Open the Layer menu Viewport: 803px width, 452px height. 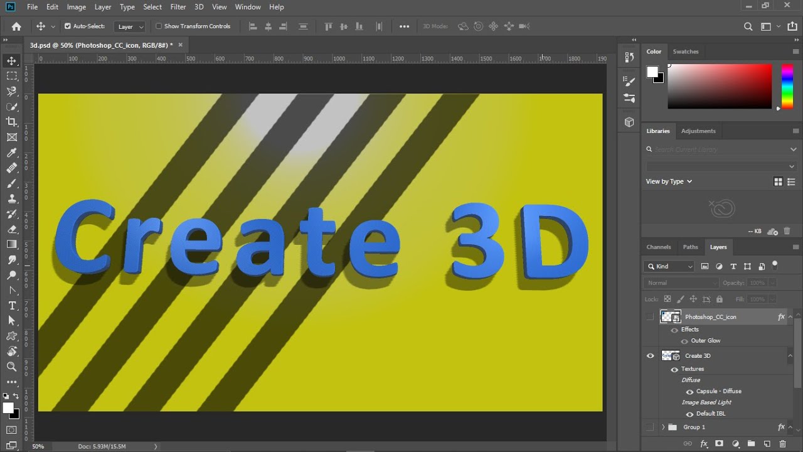[103, 7]
